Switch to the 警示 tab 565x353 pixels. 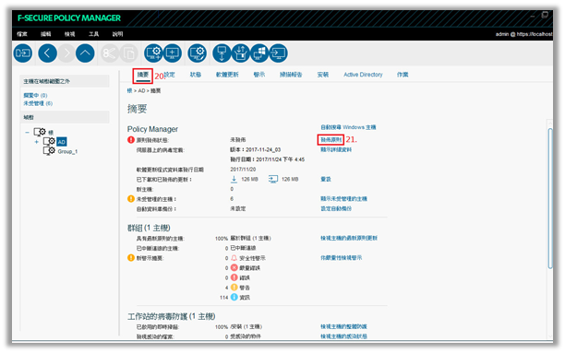pos(259,75)
